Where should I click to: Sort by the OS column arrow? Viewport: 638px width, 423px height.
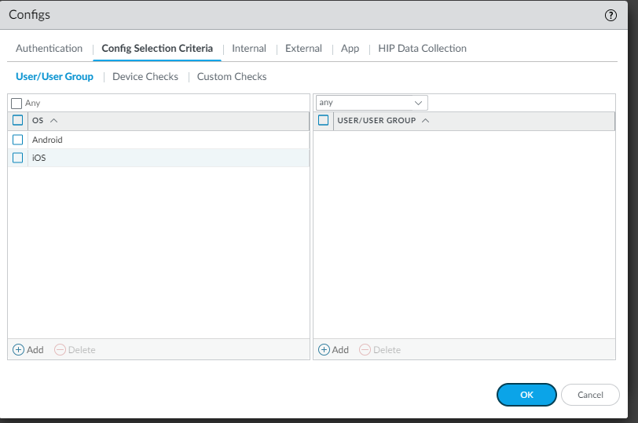tap(53, 121)
